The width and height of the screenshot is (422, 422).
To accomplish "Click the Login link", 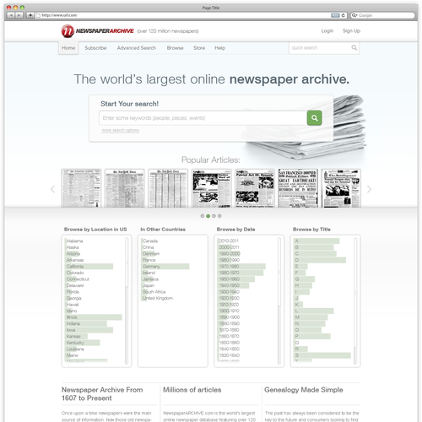I will pos(327,31).
